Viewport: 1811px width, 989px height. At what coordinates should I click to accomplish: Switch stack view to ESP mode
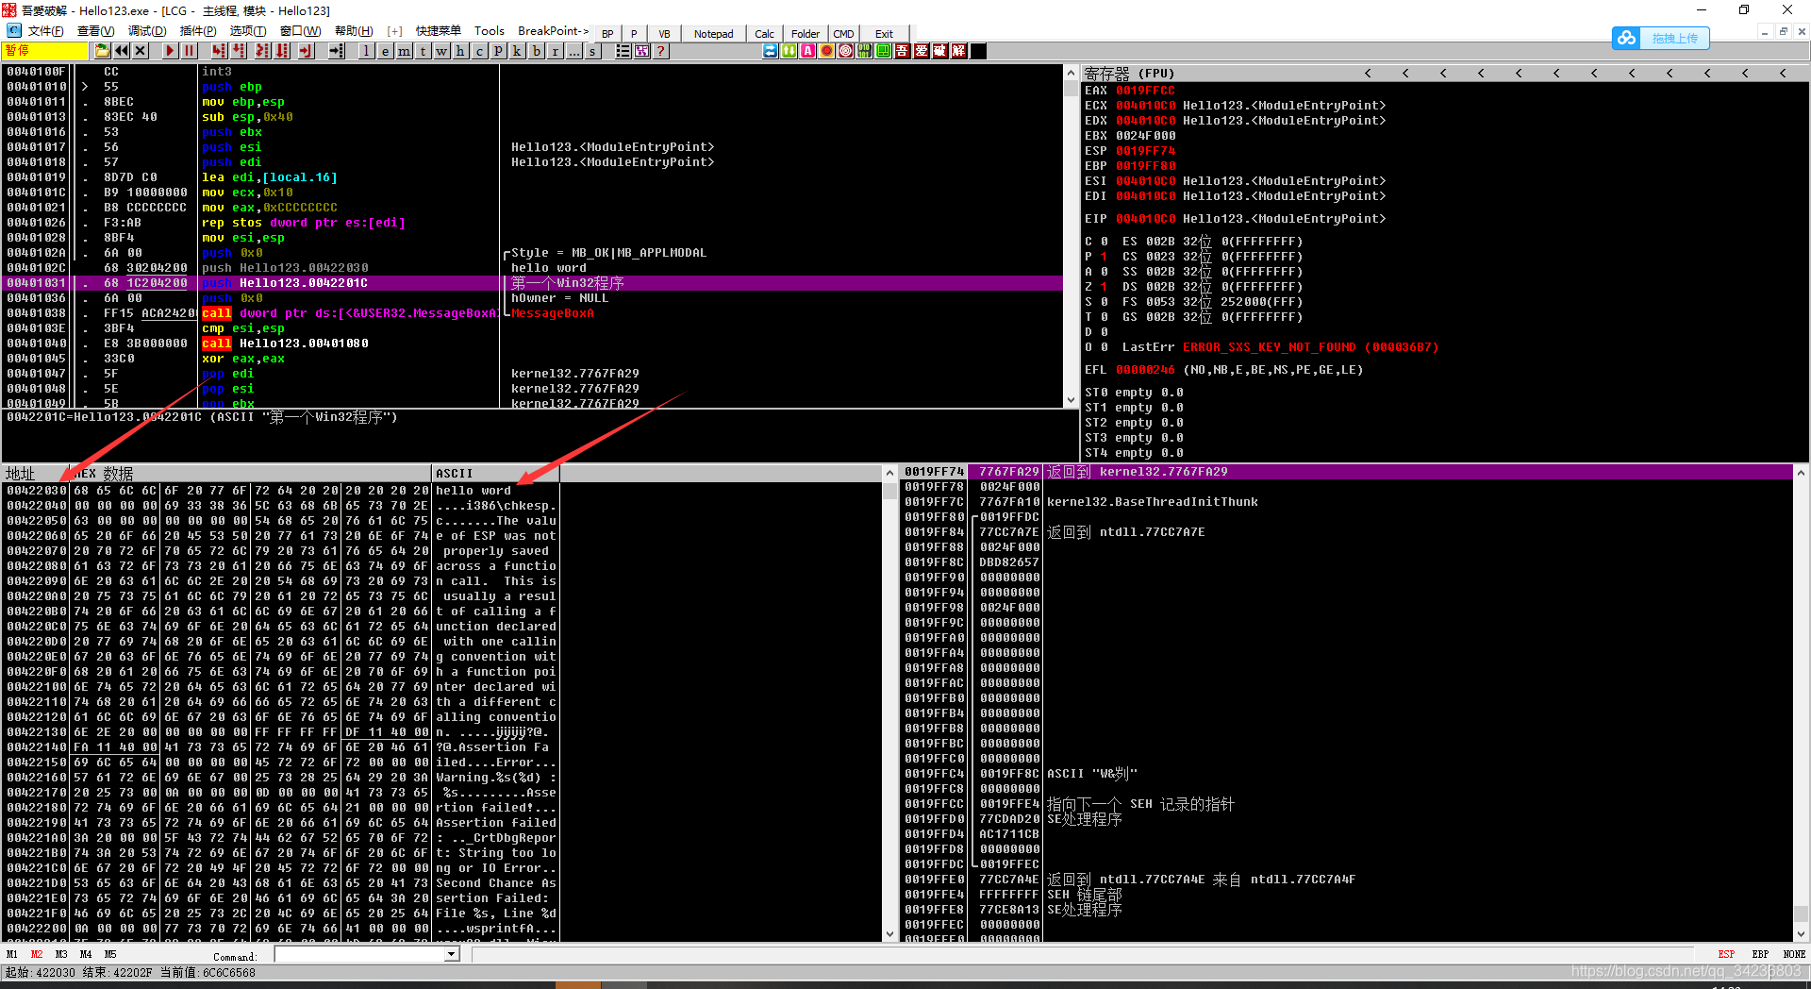[1726, 954]
